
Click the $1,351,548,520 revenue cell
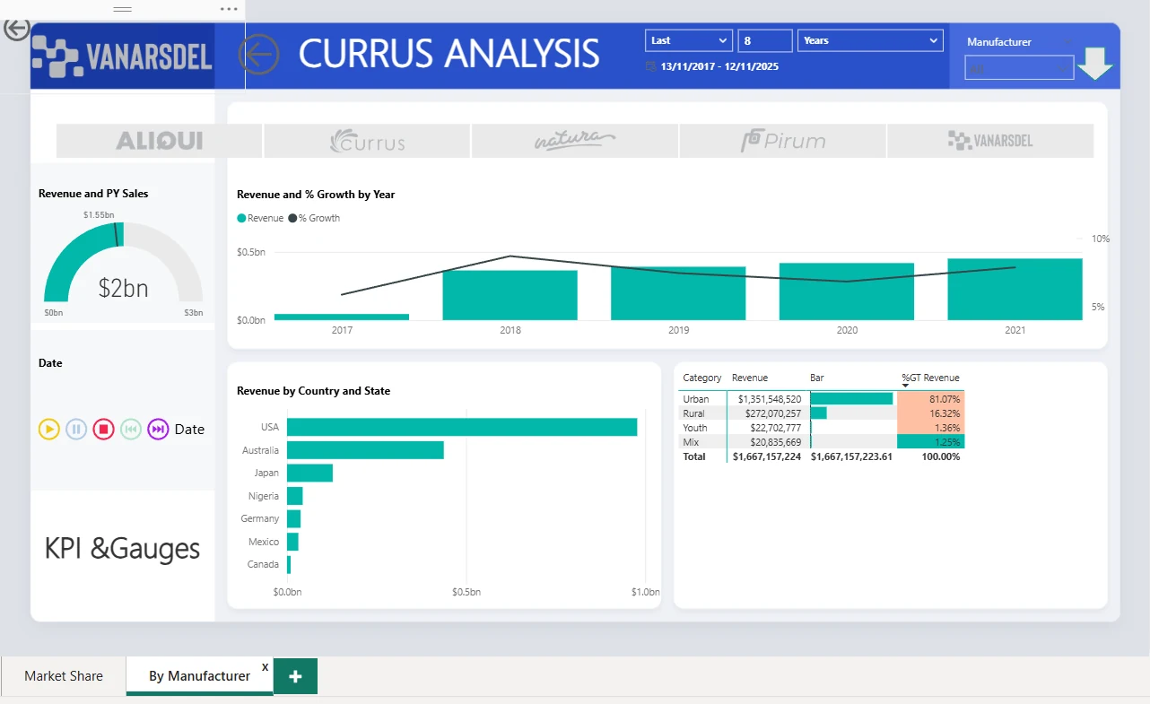coord(770,399)
